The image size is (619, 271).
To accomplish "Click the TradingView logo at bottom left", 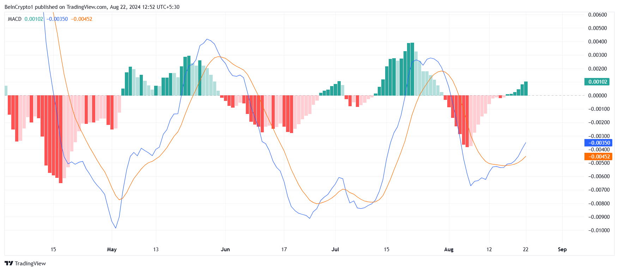I will click(25, 263).
